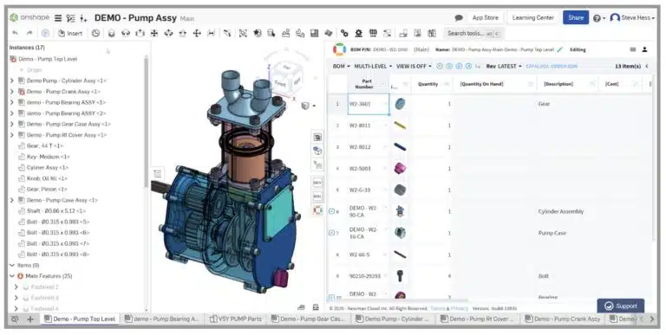Open the Onshape hamburger menu icon
The image size is (666, 335).
click(58, 18)
